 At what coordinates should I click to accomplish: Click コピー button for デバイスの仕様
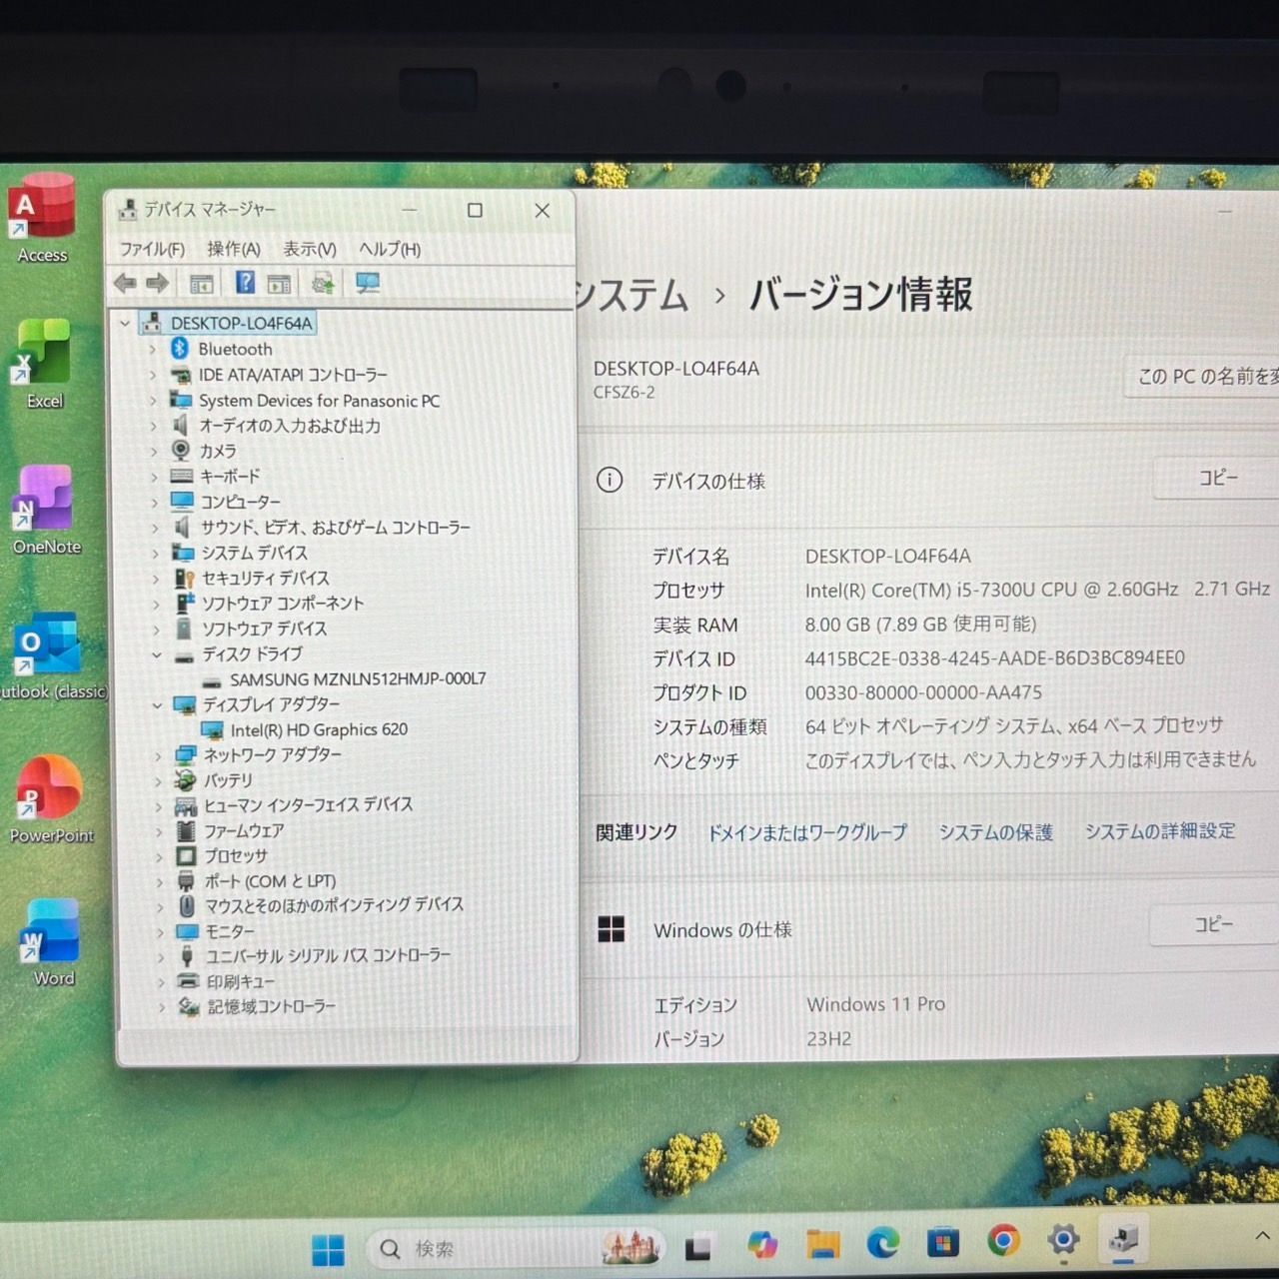pos(1217,479)
